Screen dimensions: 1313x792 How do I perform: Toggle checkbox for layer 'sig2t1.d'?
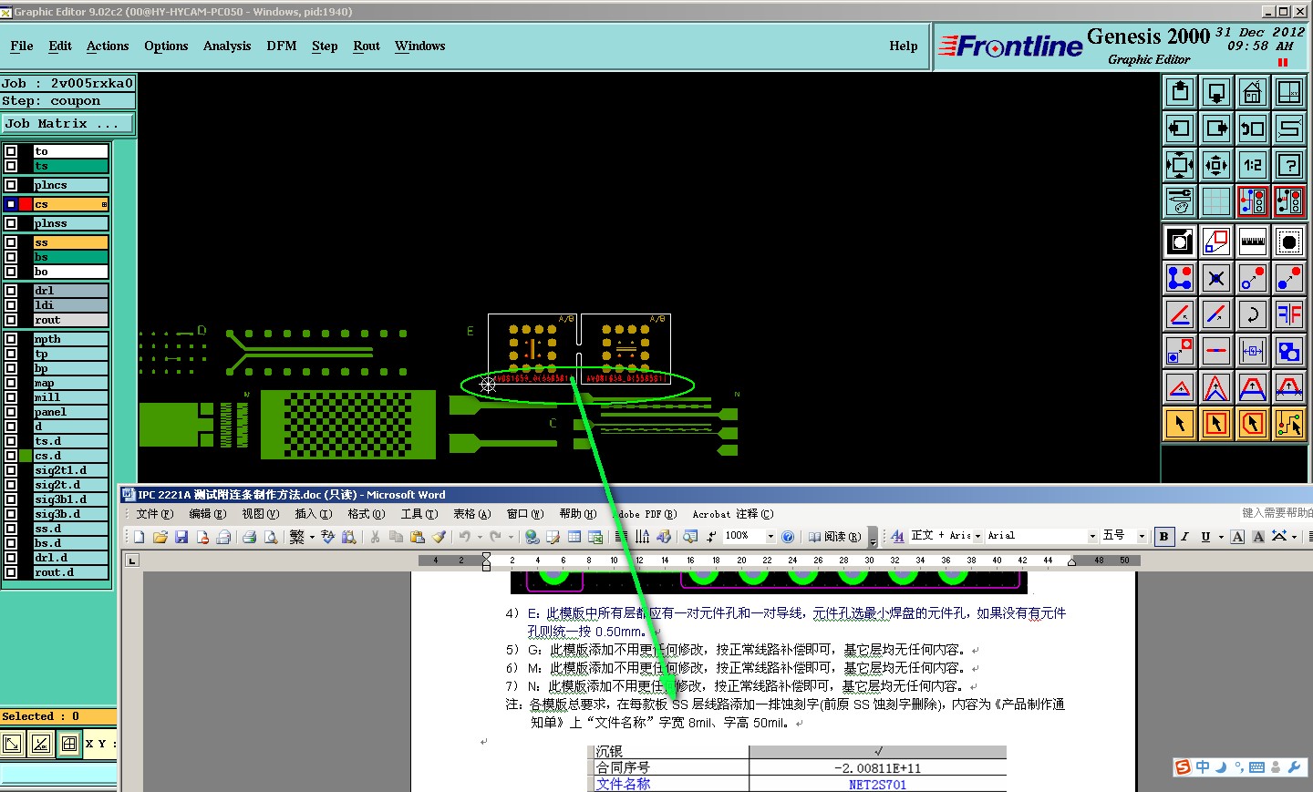11,470
